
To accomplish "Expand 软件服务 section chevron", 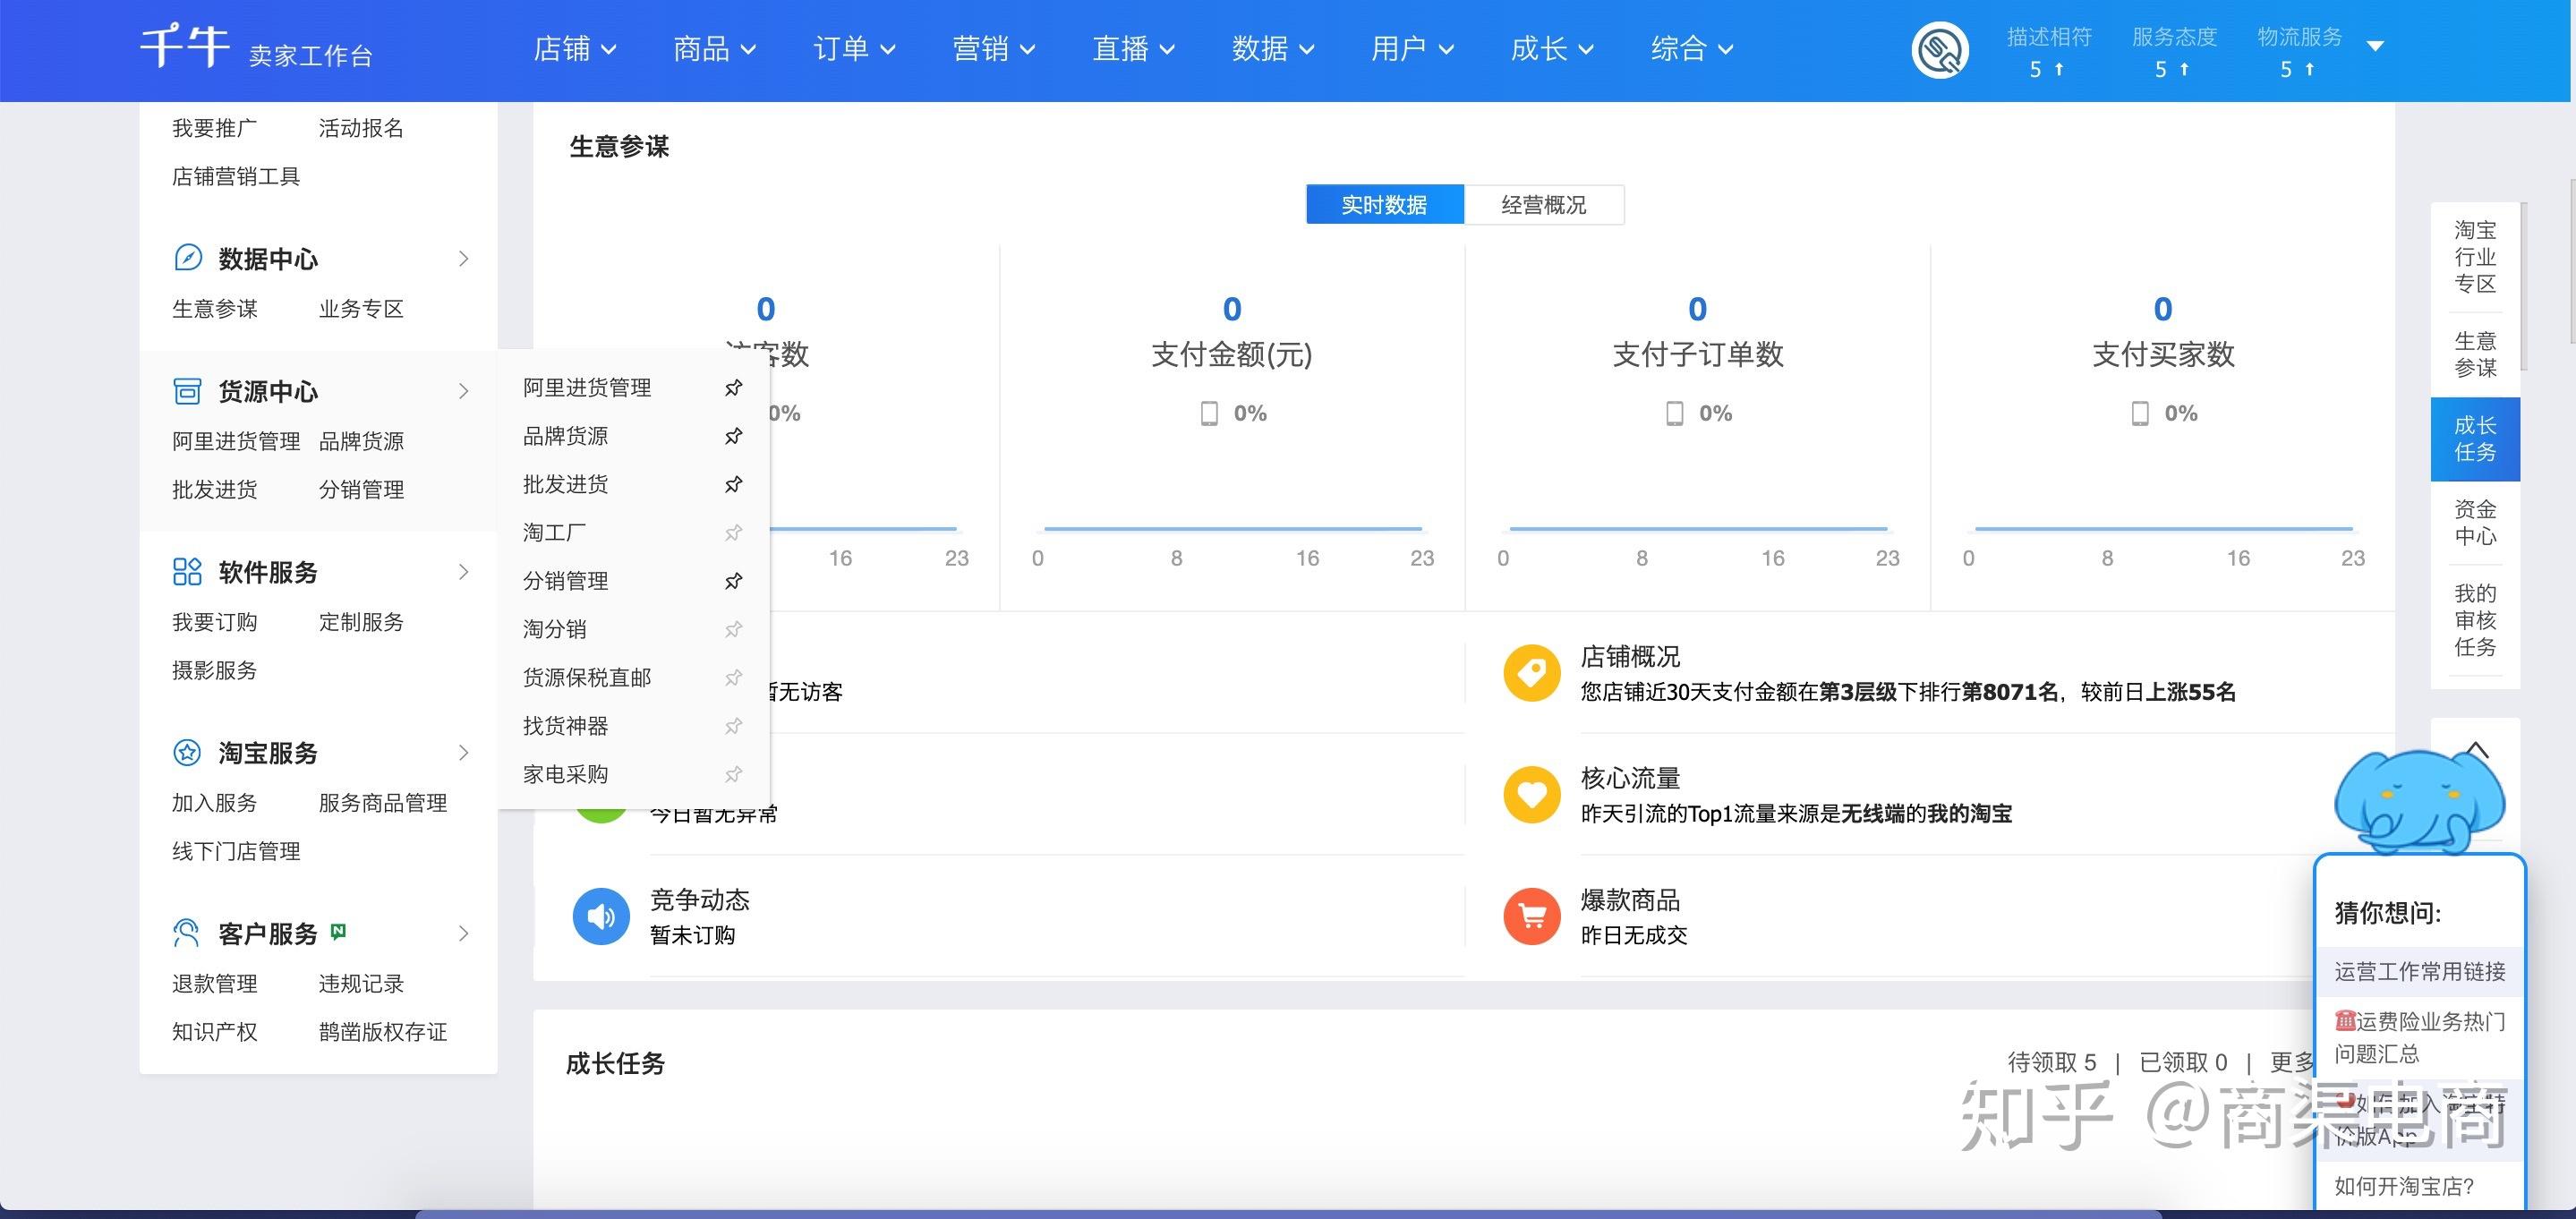I will 463,572.
